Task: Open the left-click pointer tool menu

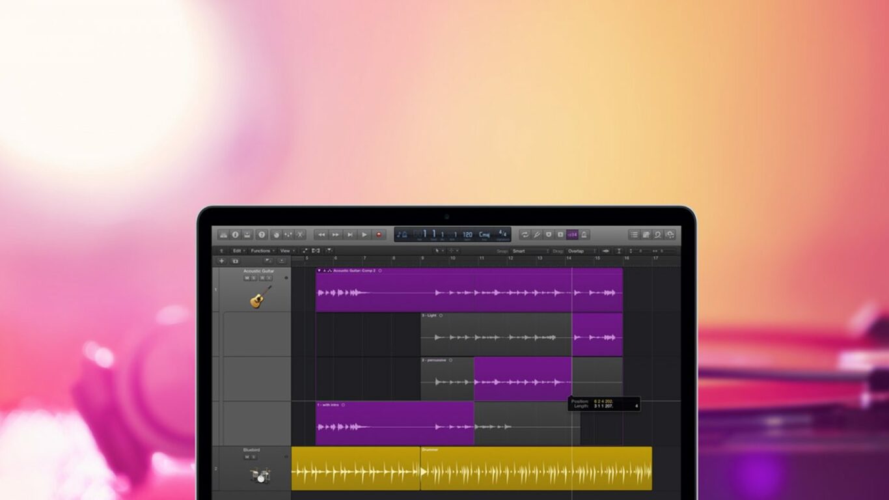Action: 439,251
